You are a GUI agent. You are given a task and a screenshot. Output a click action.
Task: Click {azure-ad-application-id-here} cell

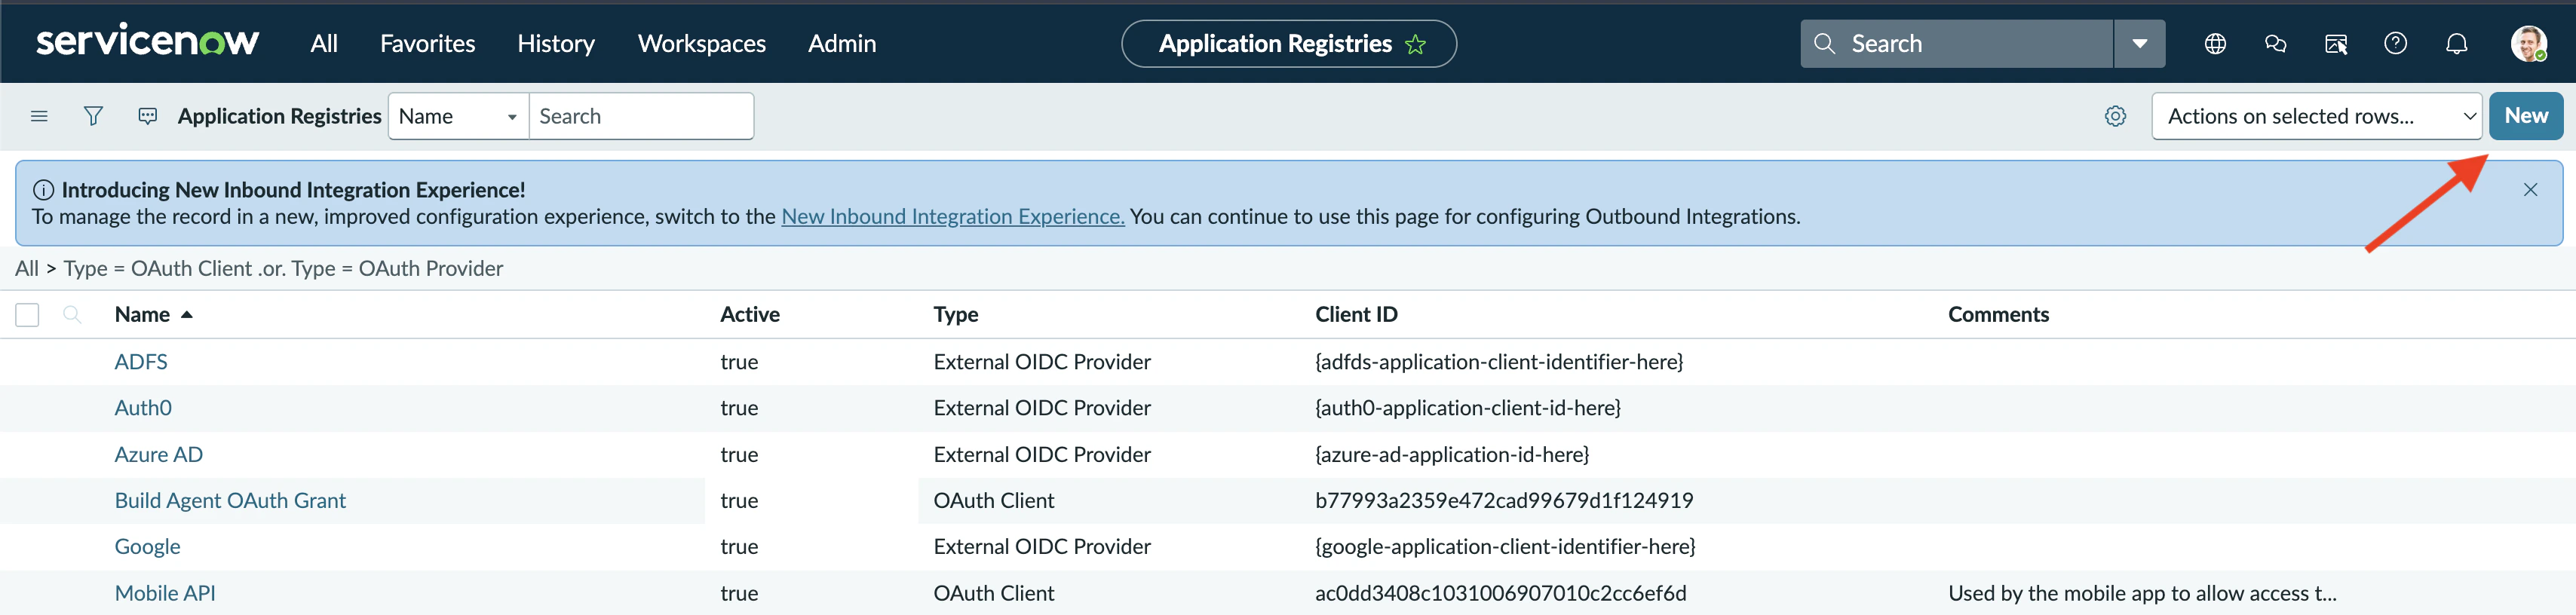click(x=1452, y=454)
